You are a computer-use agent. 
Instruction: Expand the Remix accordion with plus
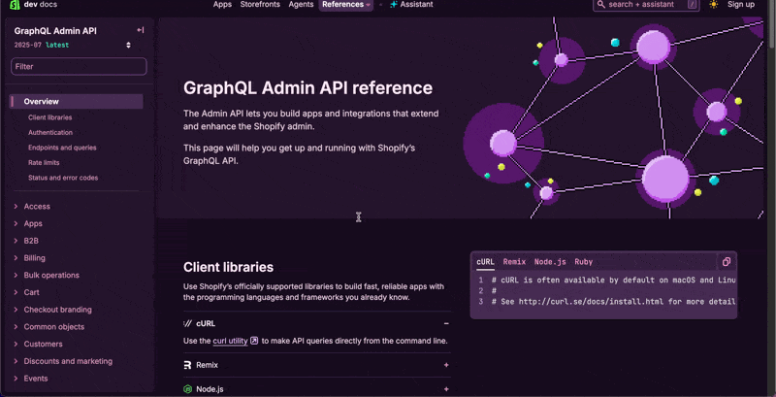point(446,365)
